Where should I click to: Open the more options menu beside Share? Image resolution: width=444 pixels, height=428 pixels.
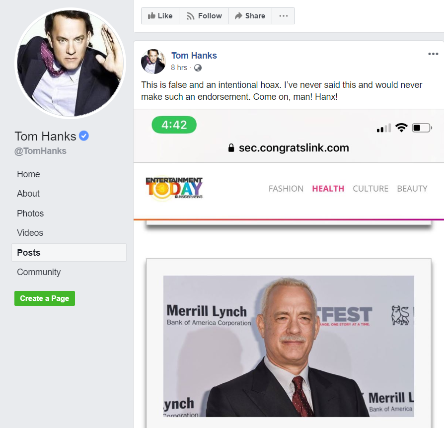pos(283,15)
